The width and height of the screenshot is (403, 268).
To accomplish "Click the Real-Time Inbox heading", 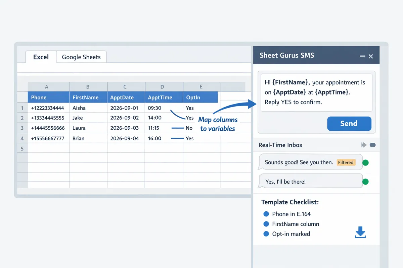I will point(280,145).
